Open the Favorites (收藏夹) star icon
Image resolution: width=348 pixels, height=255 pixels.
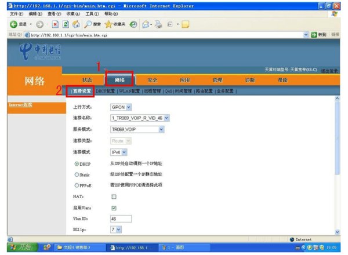click(108, 24)
